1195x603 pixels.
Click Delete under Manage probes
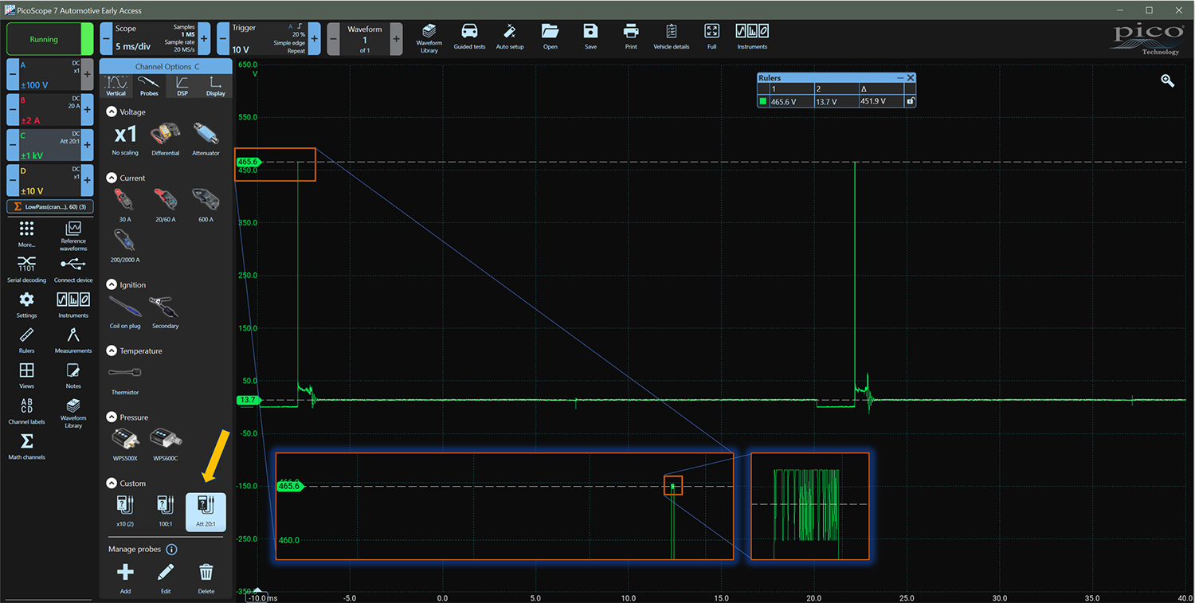click(206, 578)
